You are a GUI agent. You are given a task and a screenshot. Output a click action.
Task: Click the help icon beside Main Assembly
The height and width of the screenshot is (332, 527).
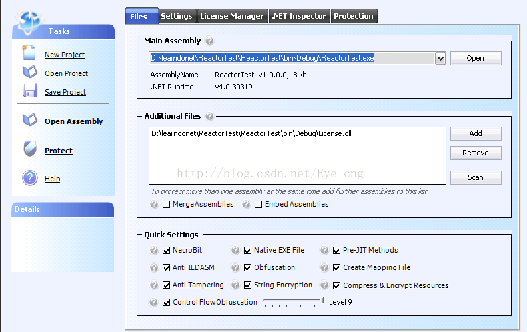pos(209,41)
